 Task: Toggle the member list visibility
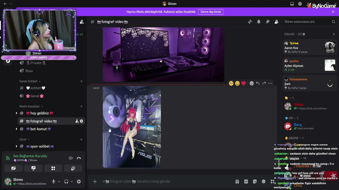[276, 22]
